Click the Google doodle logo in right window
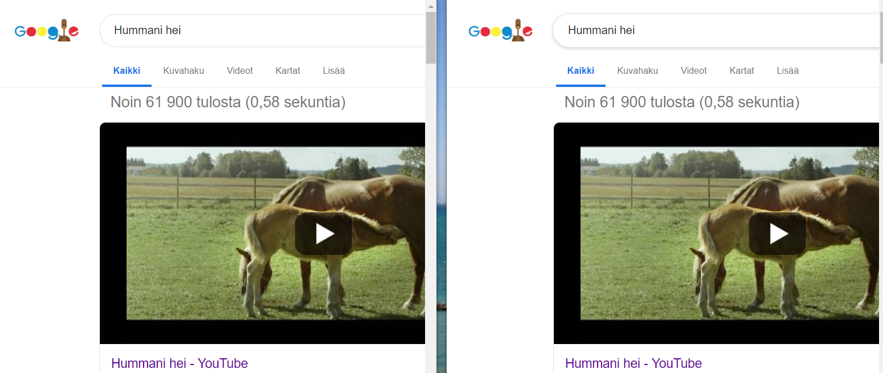 click(501, 31)
